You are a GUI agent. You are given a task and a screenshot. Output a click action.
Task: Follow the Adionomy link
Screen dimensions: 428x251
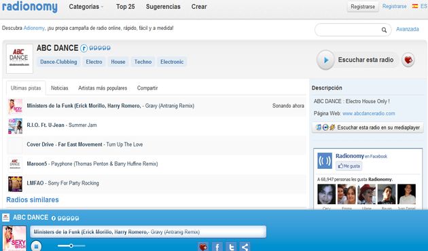34,28
